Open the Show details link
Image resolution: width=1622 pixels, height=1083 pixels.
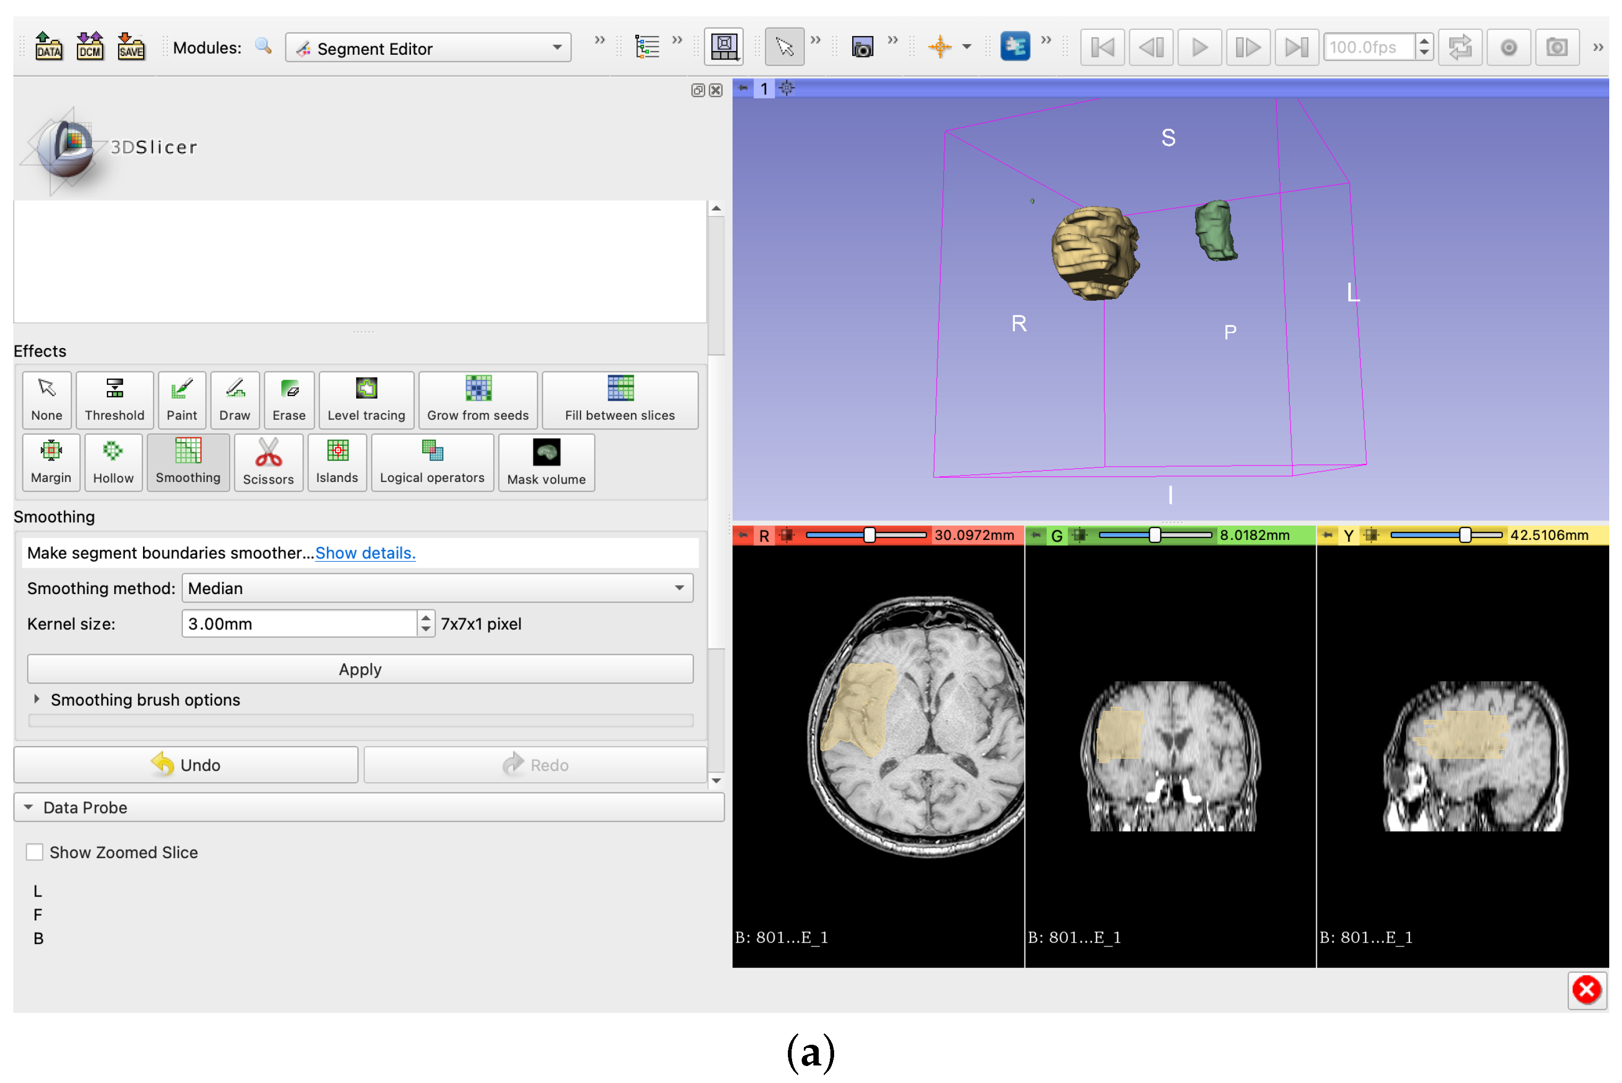pyautogui.click(x=365, y=553)
